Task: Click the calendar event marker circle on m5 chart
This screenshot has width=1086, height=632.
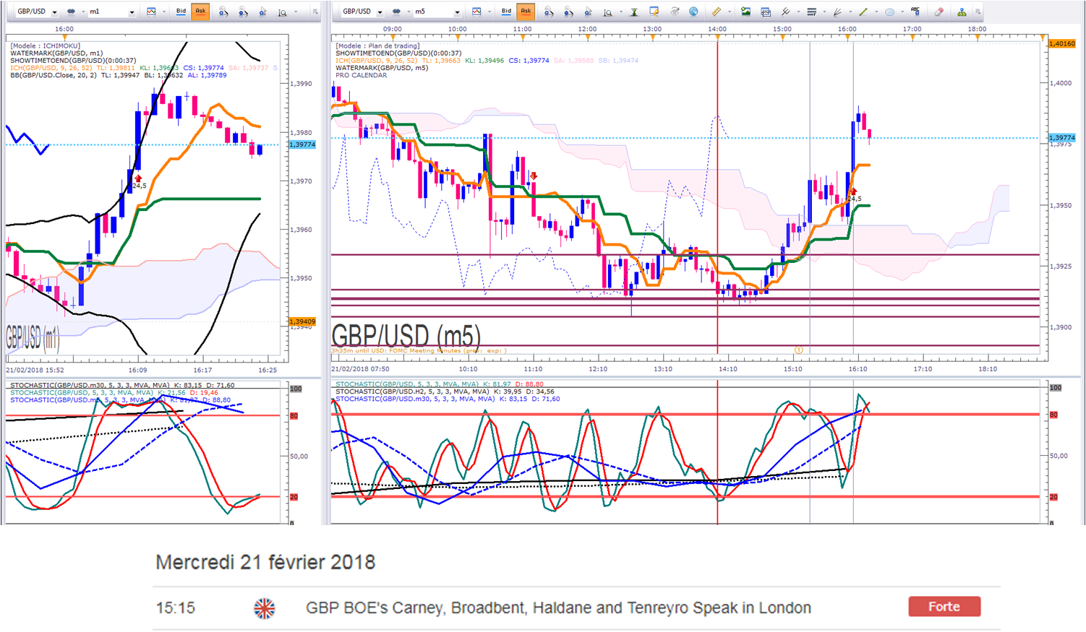Action: [799, 350]
